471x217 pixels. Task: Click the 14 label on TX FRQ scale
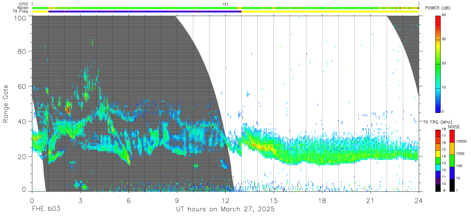444,156
